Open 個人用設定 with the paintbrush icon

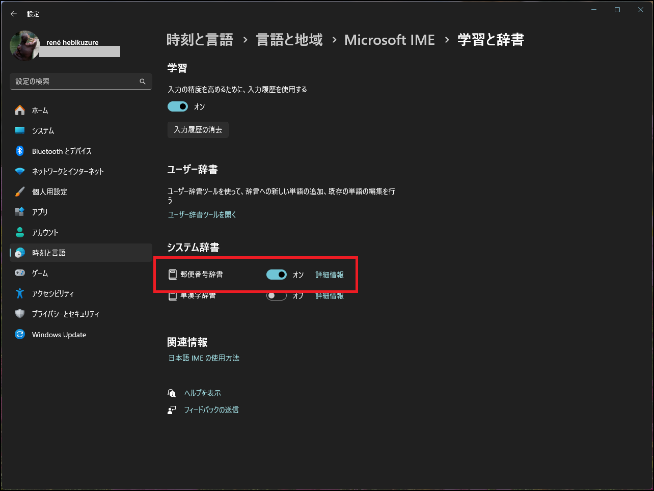[81, 192]
